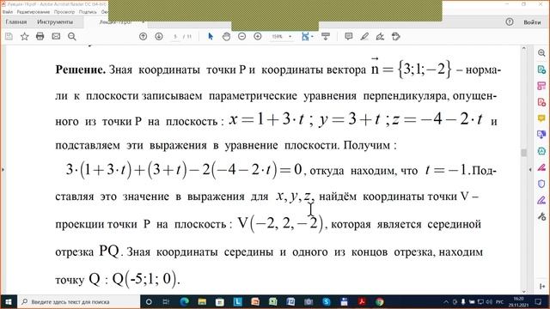Click the Protect shield icon in right panel

click(x=541, y=184)
